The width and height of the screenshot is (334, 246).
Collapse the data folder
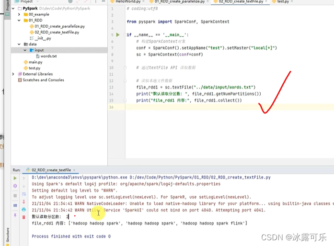(x=19, y=44)
